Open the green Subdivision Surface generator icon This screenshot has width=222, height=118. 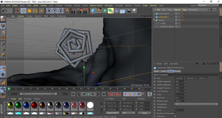pyautogui.click(x=105, y=11)
